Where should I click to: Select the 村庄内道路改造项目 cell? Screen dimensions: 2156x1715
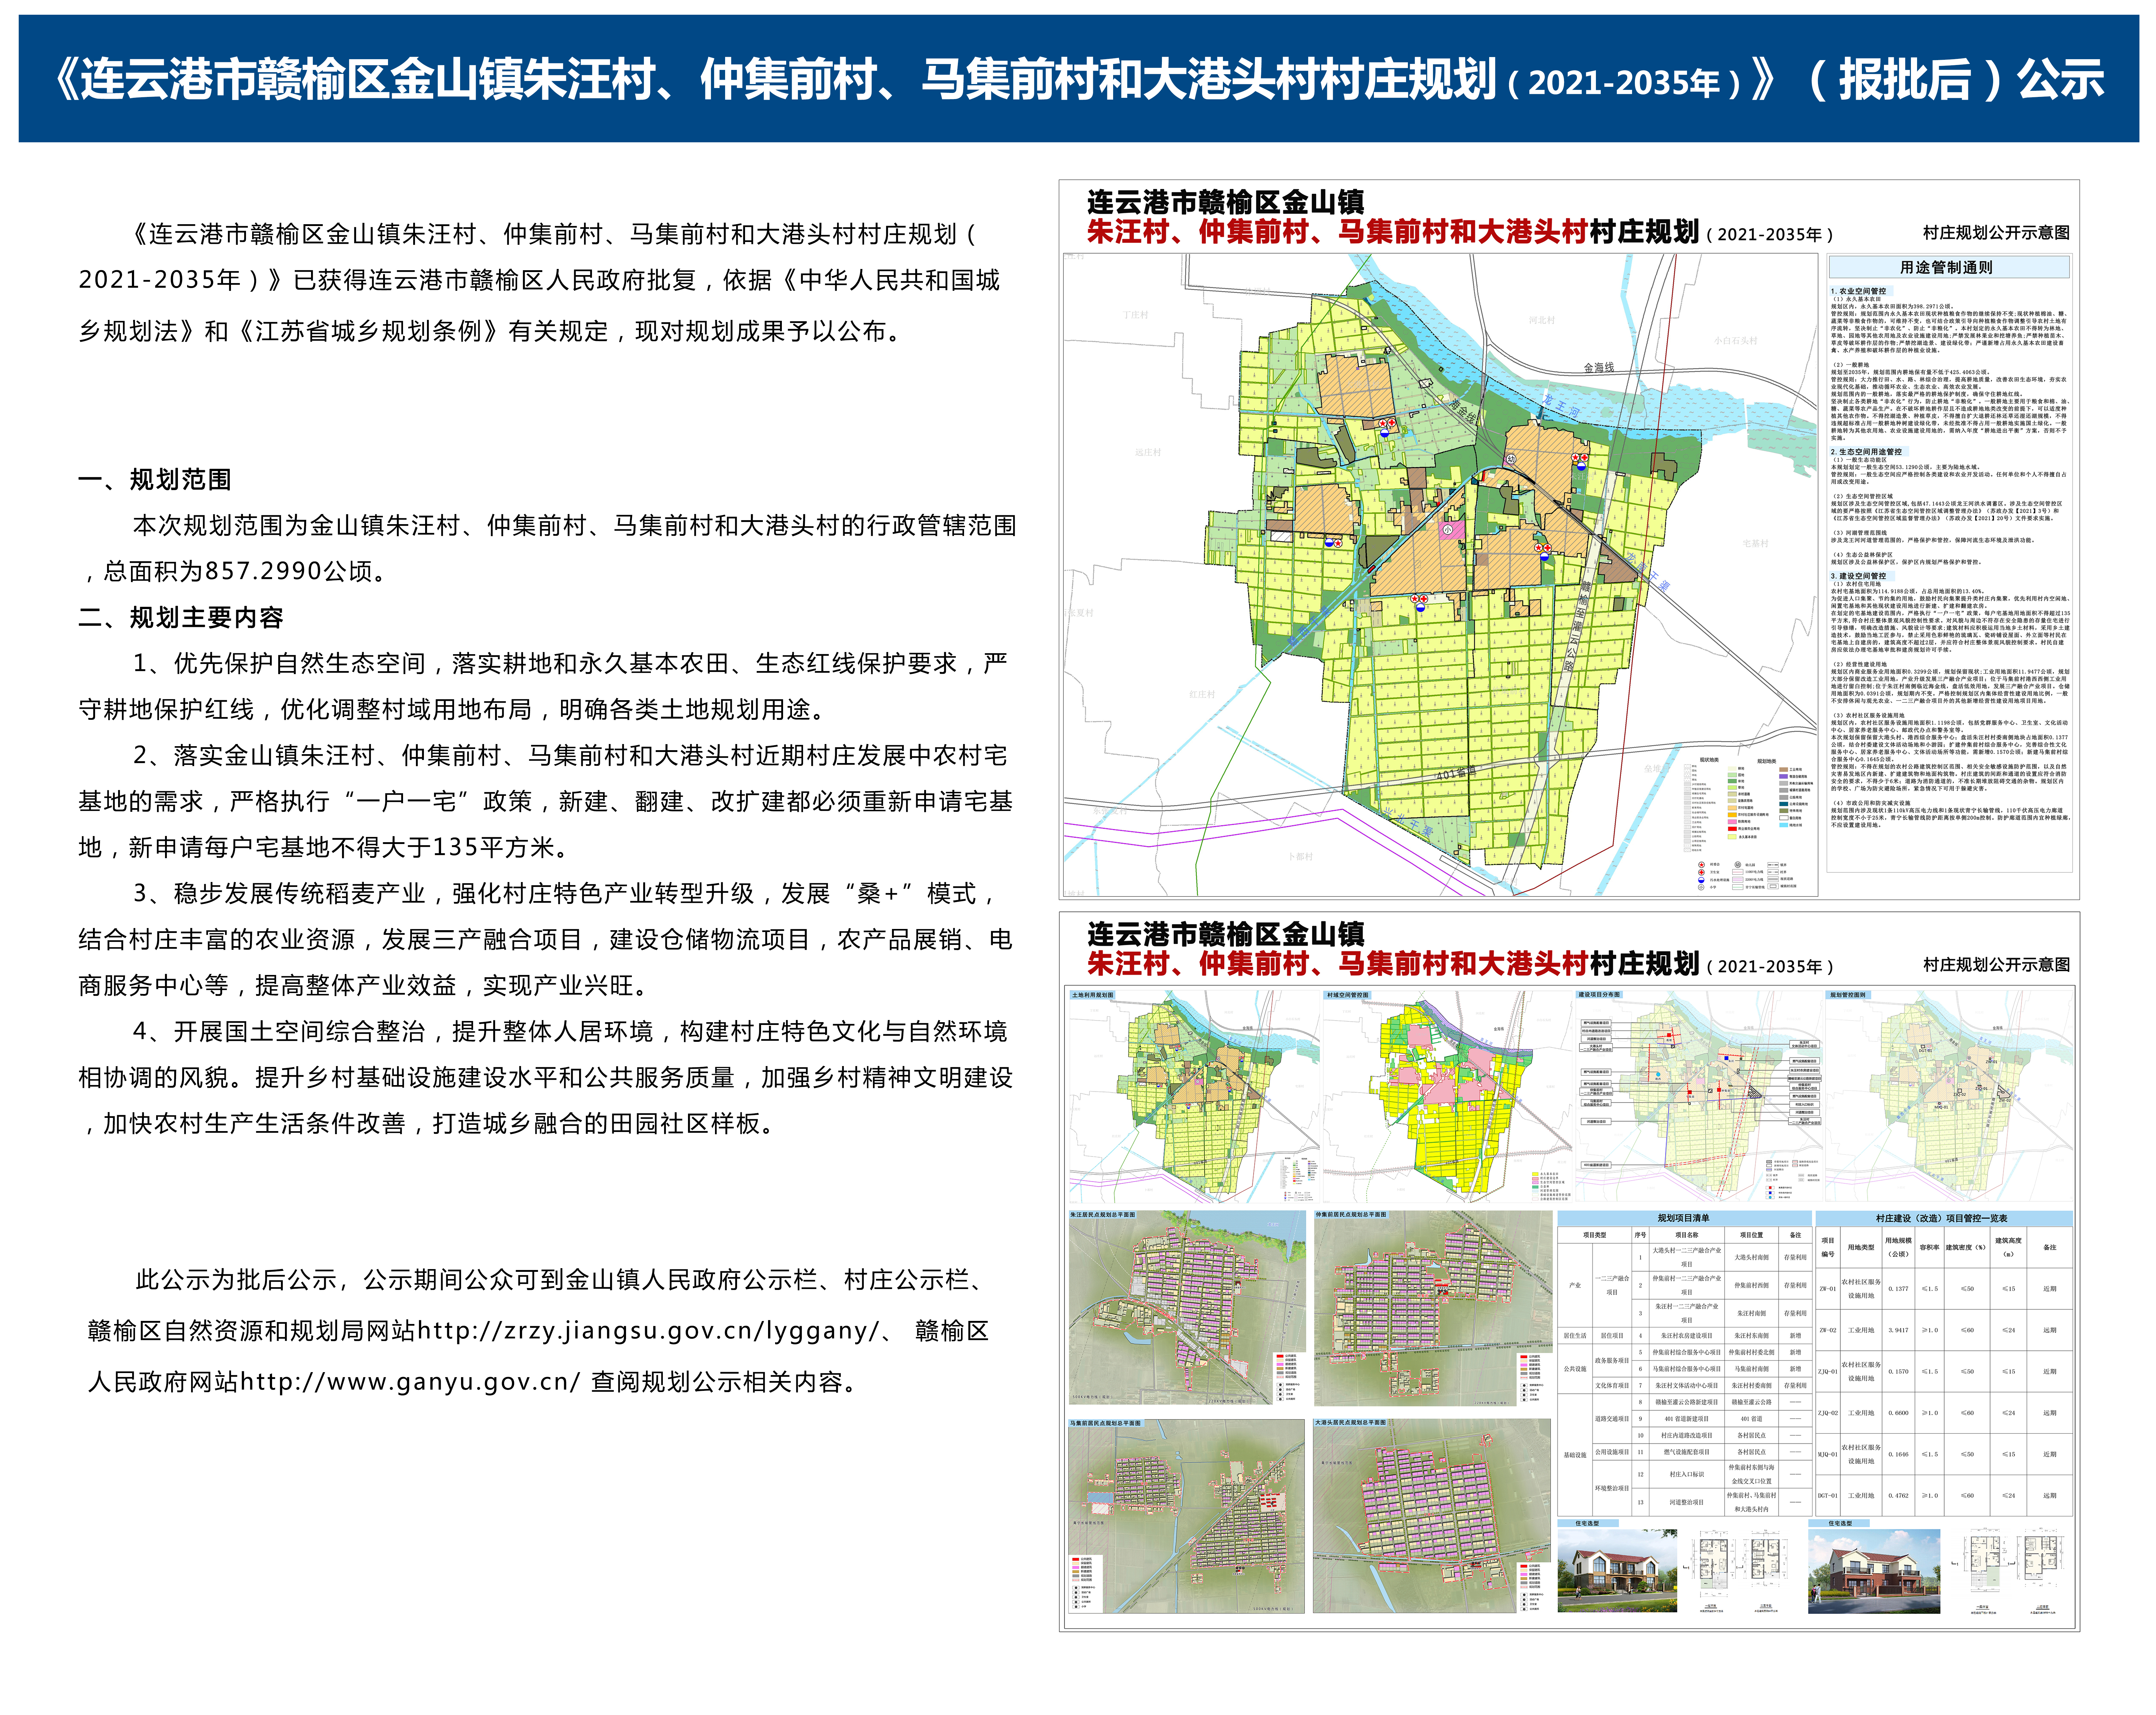click(1687, 1435)
